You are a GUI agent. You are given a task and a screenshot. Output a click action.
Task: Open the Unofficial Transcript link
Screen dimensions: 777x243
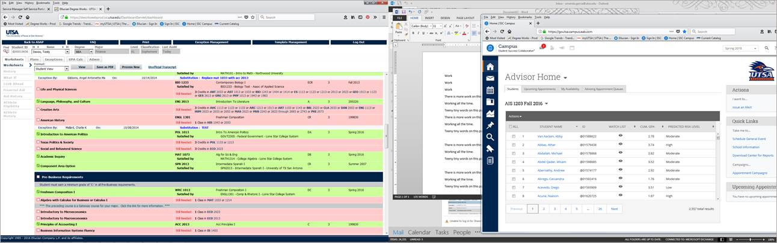[x=162, y=67]
